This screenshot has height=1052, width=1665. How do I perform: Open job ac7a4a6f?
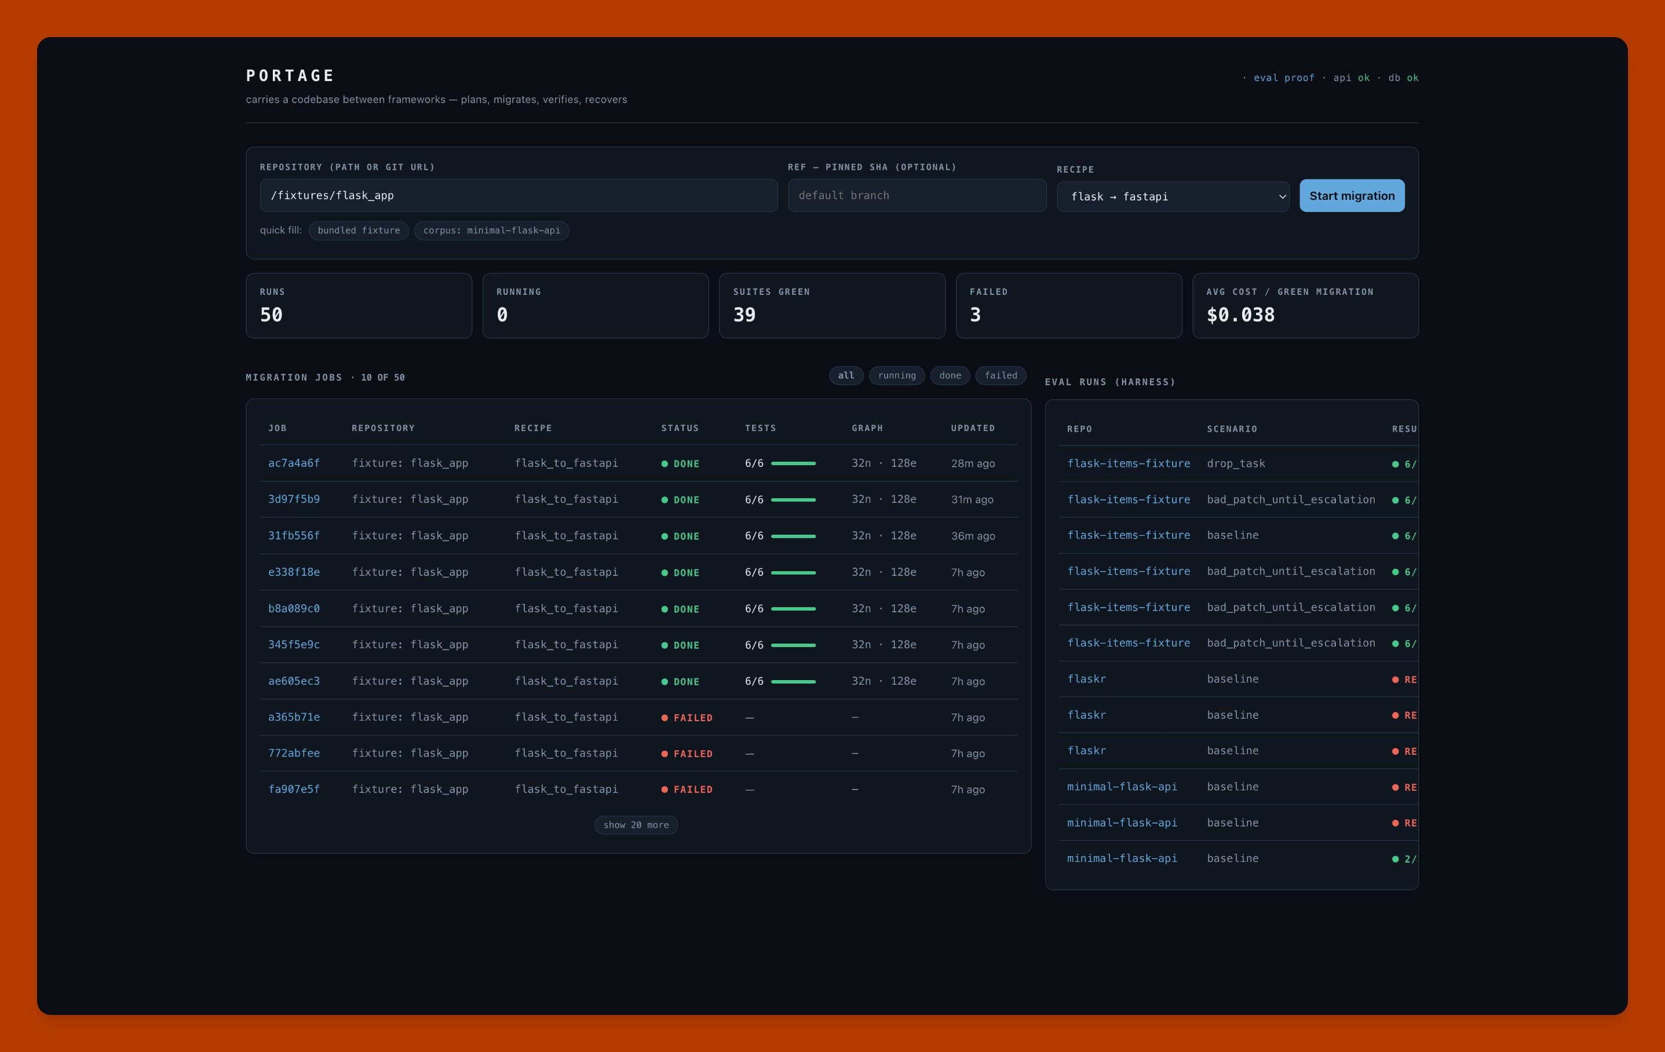[x=294, y=463]
